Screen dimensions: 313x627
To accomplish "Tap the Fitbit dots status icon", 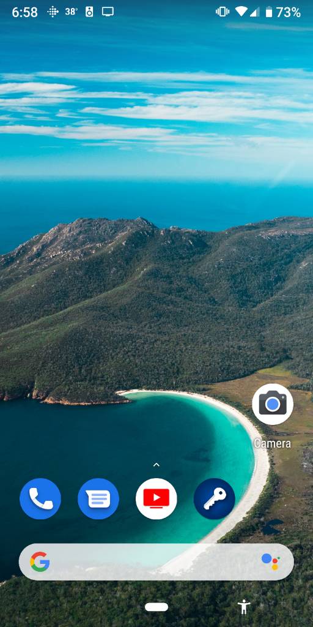I will (x=53, y=12).
